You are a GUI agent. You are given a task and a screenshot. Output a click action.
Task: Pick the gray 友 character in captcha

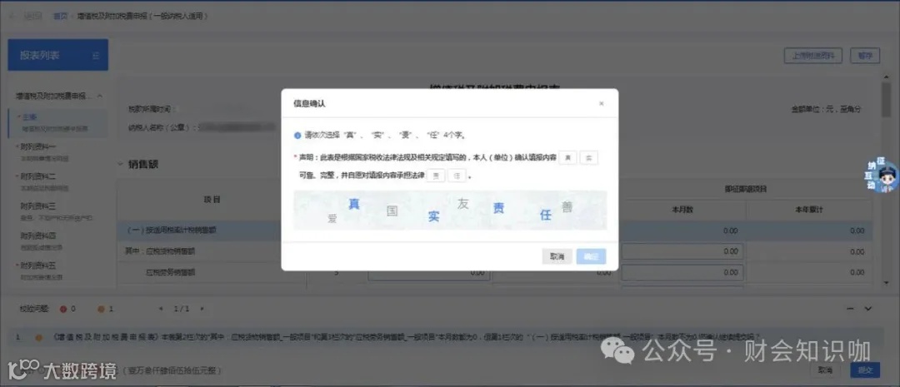pos(462,203)
